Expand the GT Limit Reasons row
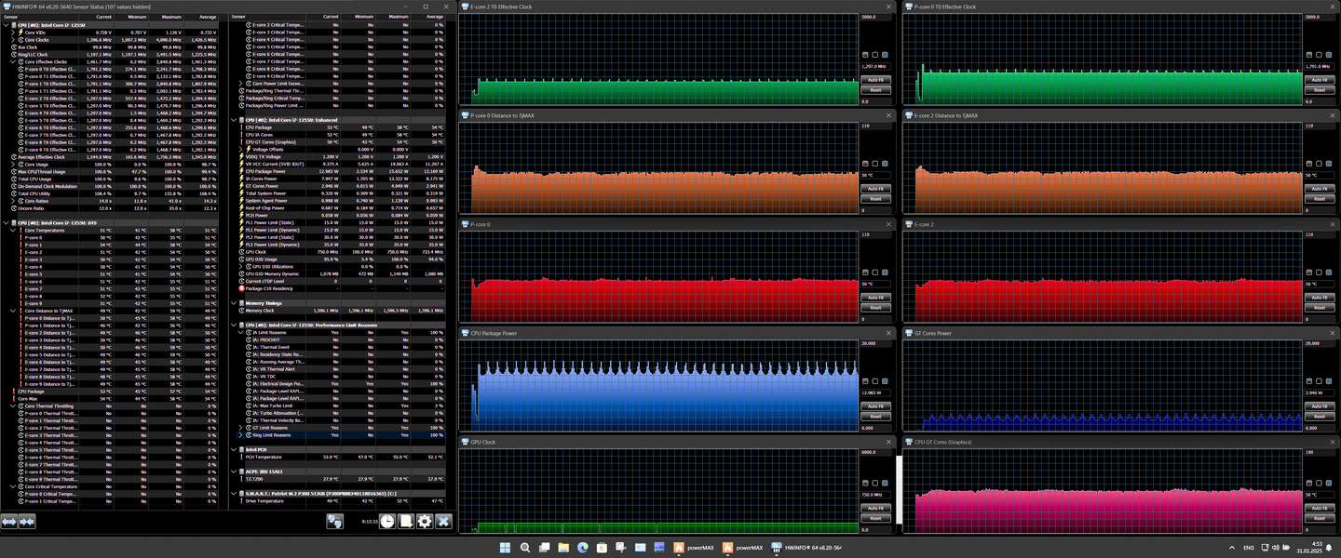This screenshot has height=558, width=1341. 240,428
